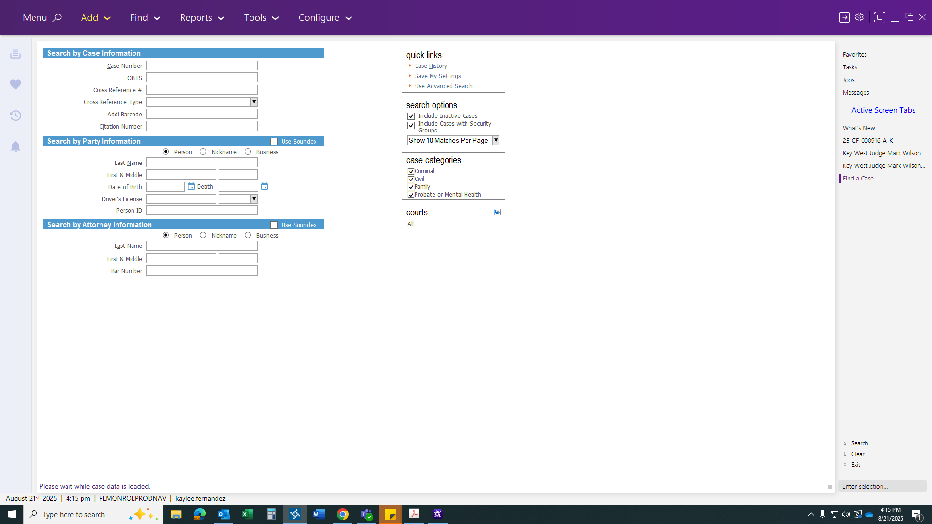Uncheck Include Inactive Cases option
Screen dimensions: 932x524
coord(411,116)
